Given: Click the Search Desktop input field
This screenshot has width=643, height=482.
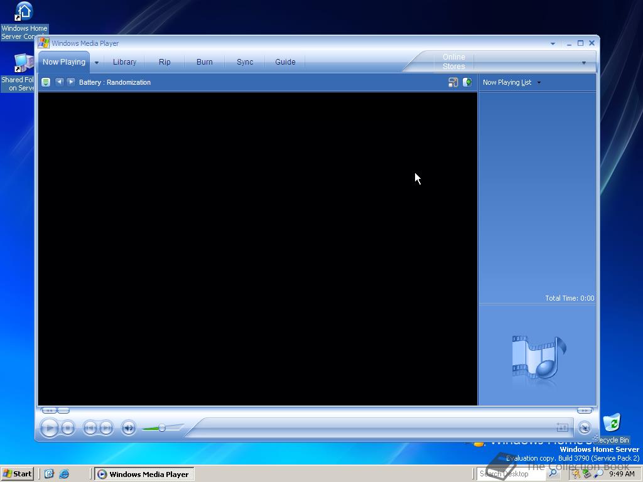Looking at the screenshot, I should coord(511,474).
